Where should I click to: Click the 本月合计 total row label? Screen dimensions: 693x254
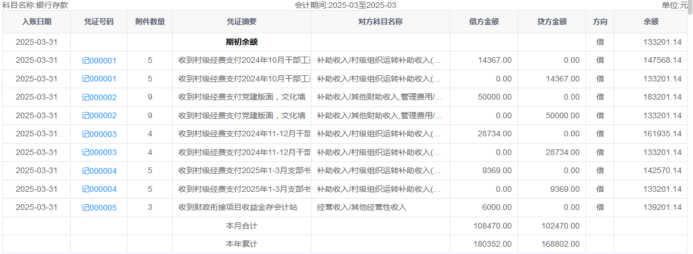pos(241,226)
